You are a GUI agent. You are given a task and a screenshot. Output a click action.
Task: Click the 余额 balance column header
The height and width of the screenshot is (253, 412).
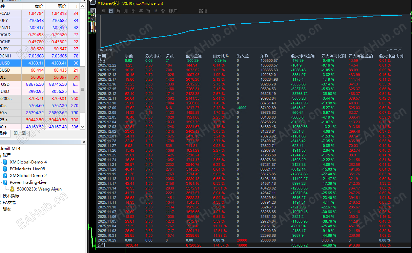click(265, 56)
